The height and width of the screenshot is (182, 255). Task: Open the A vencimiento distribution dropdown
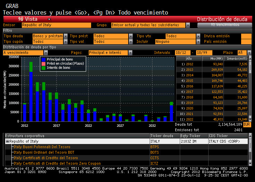coord(50,52)
